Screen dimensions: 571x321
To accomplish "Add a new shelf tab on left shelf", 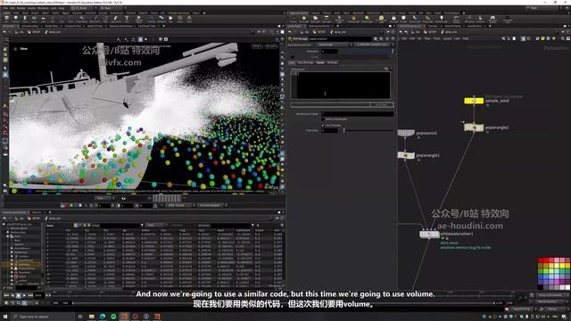I will pyautogui.click(x=204, y=13).
